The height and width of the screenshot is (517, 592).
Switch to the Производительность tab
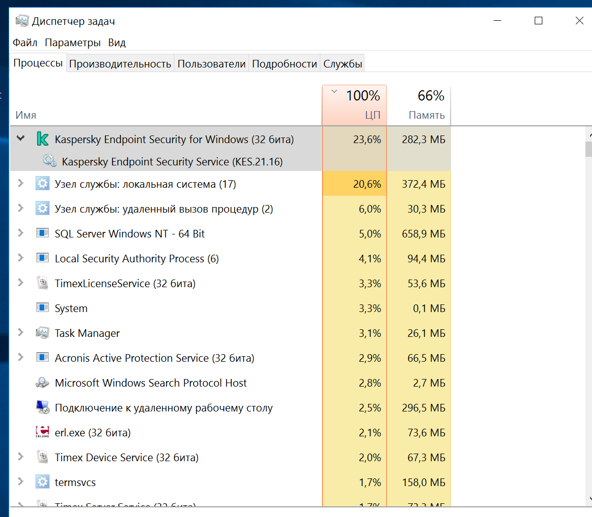(x=120, y=63)
